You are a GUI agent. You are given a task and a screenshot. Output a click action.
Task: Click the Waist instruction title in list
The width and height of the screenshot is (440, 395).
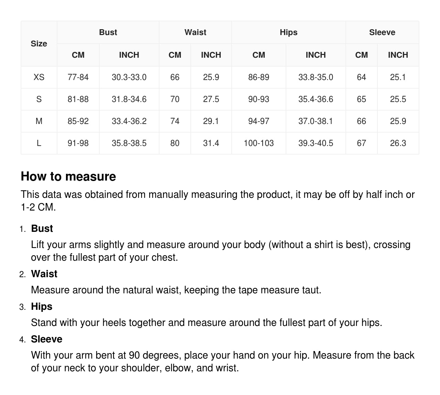44,274
